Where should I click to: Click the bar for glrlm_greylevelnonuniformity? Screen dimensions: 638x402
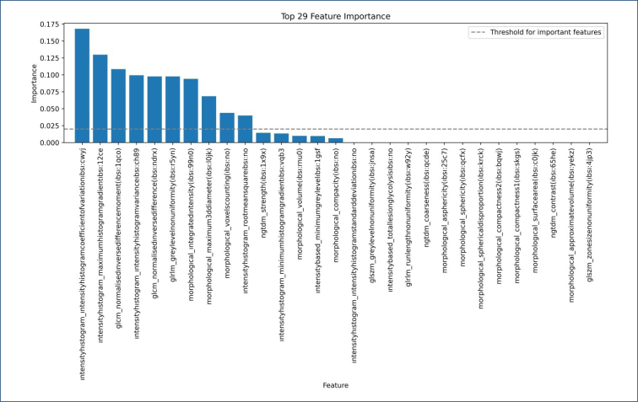172,110
